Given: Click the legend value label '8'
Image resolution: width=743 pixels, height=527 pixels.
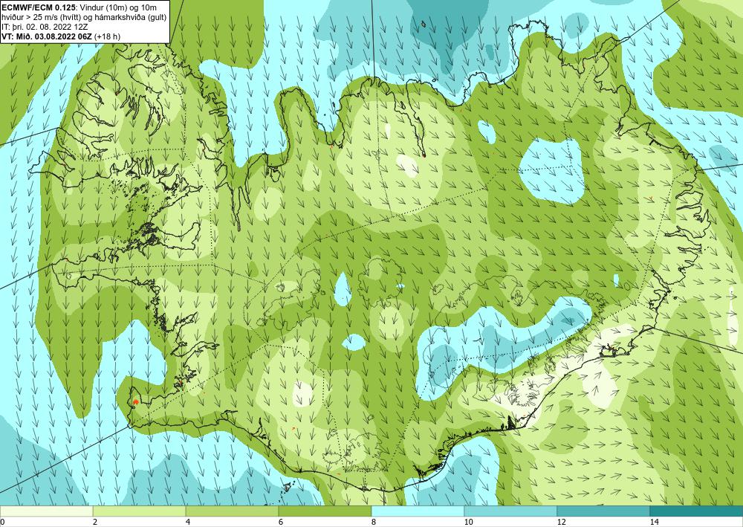Looking at the screenshot, I should click(374, 523).
